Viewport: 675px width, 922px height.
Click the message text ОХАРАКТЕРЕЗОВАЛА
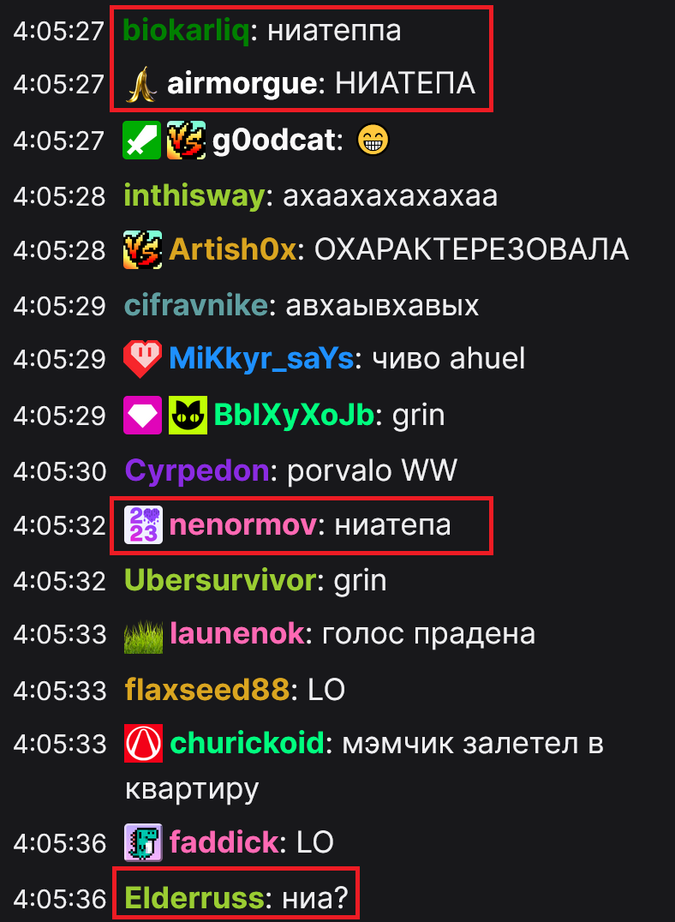[472, 250]
